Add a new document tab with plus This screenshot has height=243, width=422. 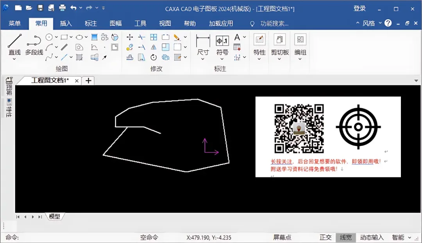click(x=88, y=81)
